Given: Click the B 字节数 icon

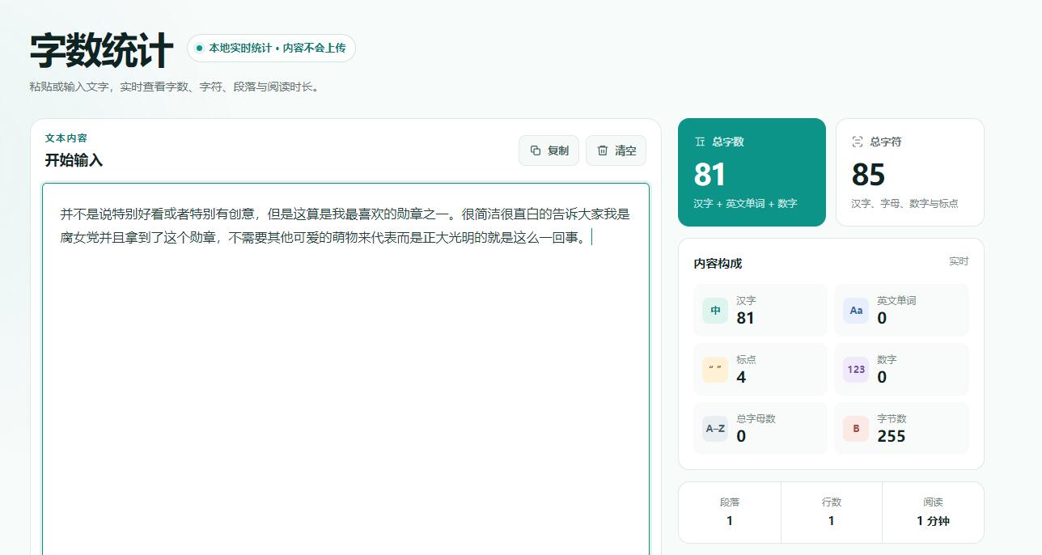Looking at the screenshot, I should click(856, 429).
